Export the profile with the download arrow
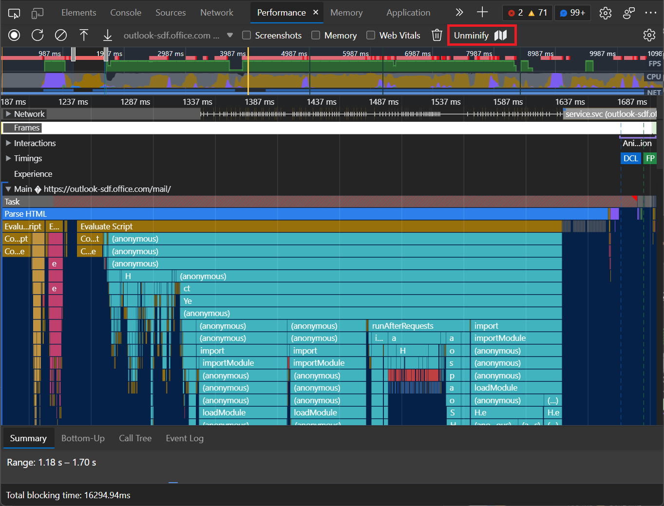The width and height of the screenshot is (664, 506). tap(107, 35)
